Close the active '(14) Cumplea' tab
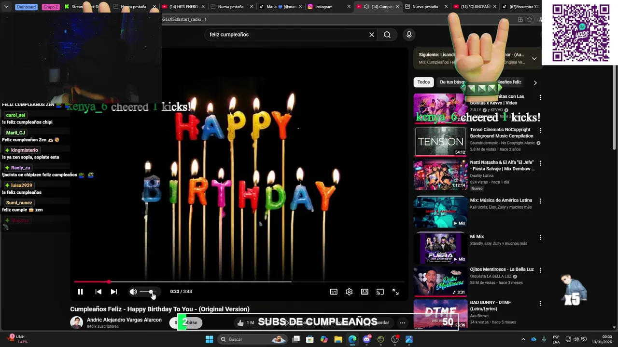 point(397,7)
